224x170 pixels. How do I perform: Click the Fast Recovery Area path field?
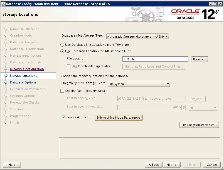point(152,99)
